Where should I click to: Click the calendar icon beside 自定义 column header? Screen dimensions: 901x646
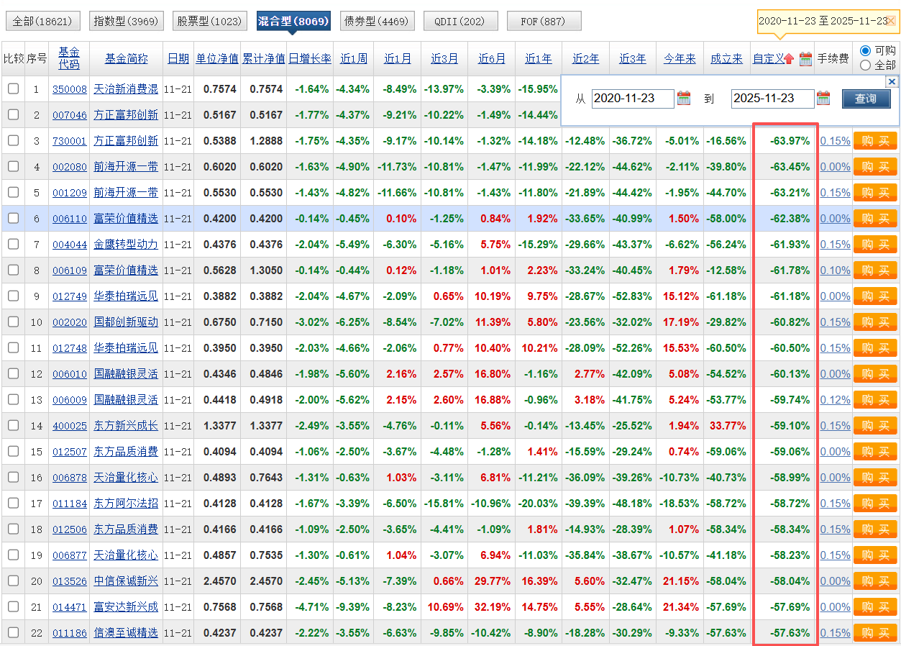pos(805,59)
